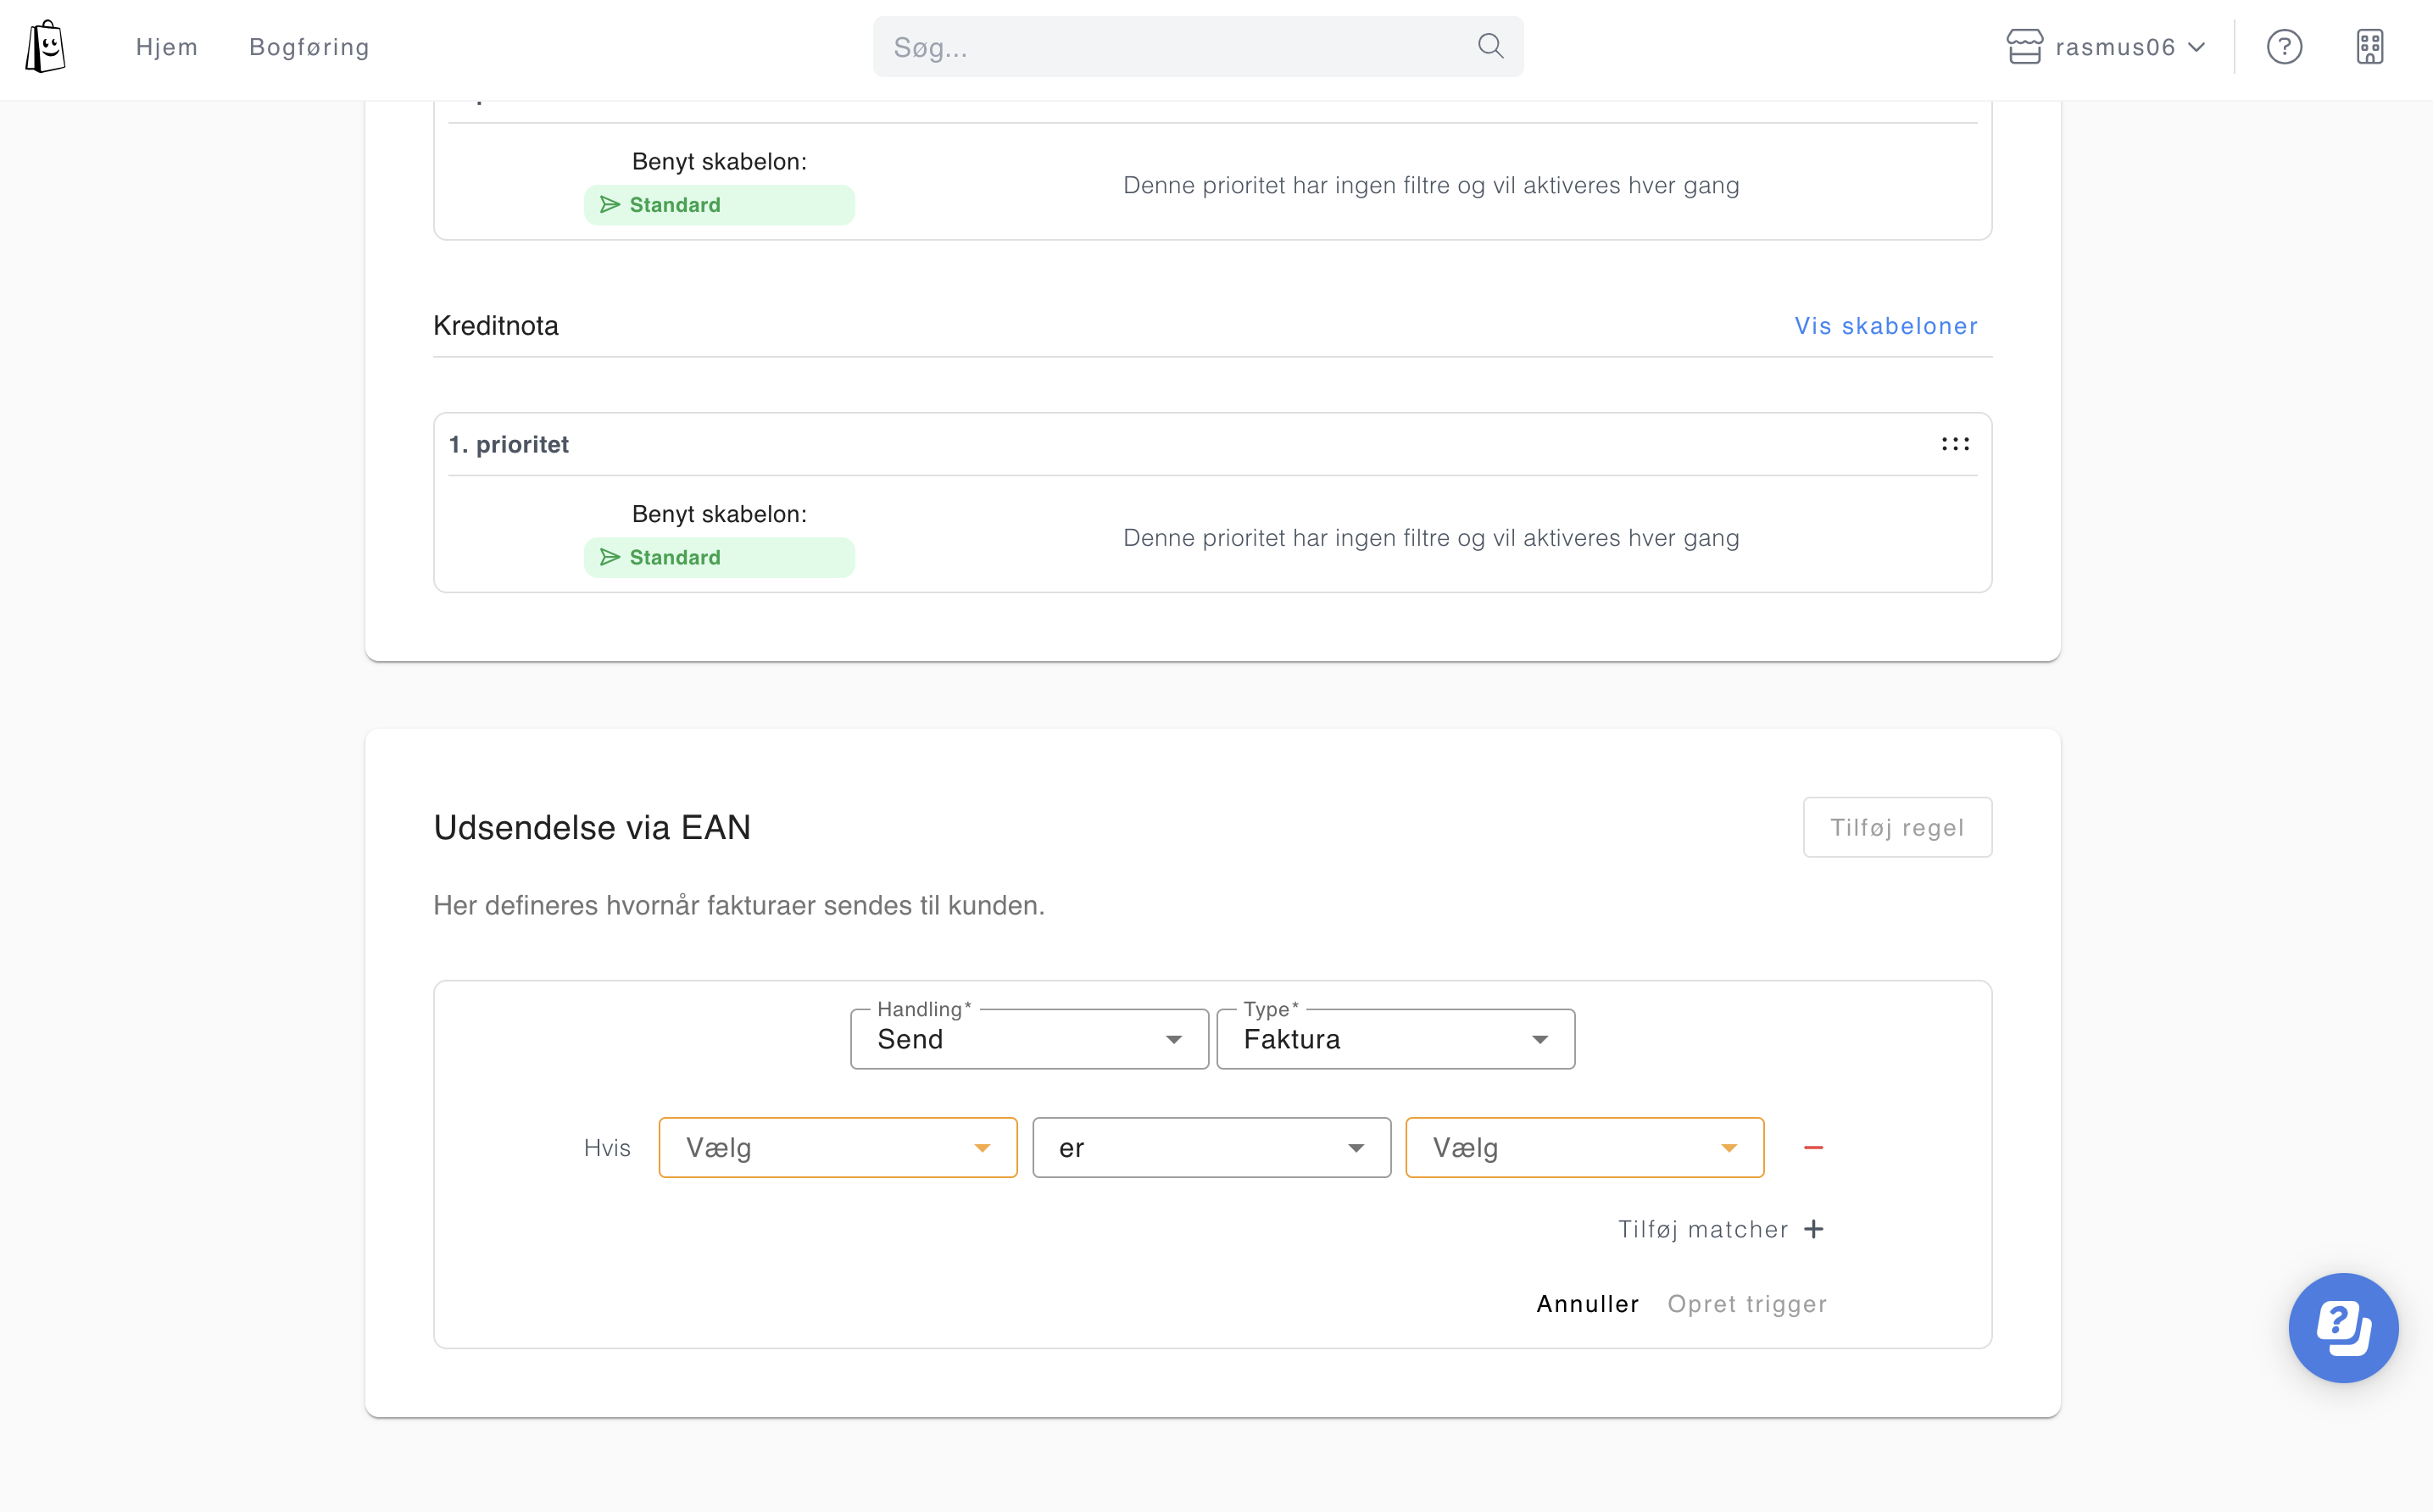Open the Type dropdown set to Faktura
The width and height of the screenshot is (2433, 1512).
(x=1395, y=1039)
